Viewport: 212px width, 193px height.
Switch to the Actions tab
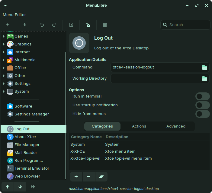coord(139,126)
